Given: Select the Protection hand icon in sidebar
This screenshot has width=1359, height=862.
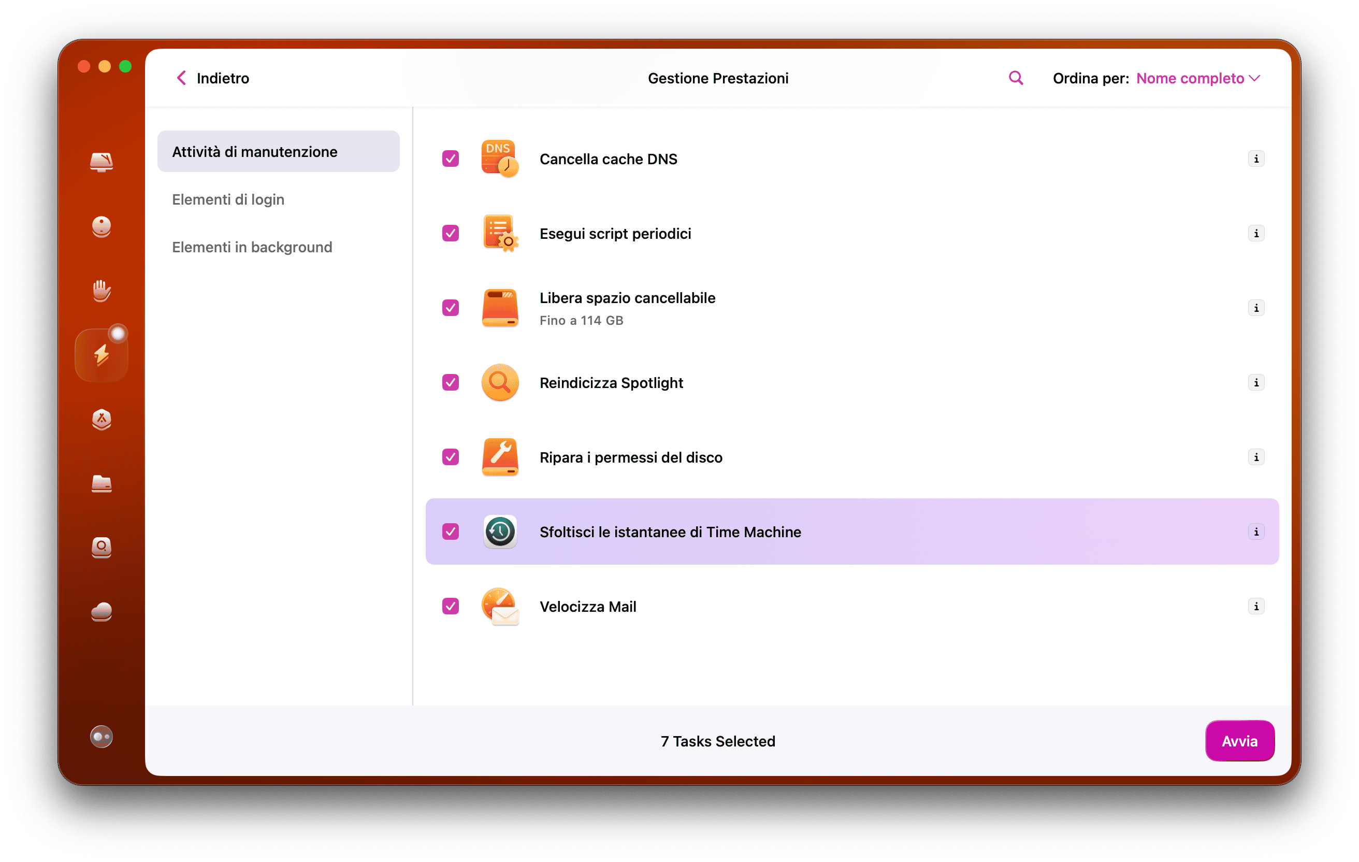Looking at the screenshot, I should point(102,291).
